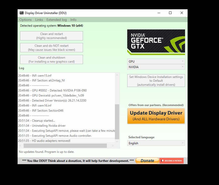Screen dimensions: 219x185
Task: Open the Extended log menu
Action: [x=57, y=20]
